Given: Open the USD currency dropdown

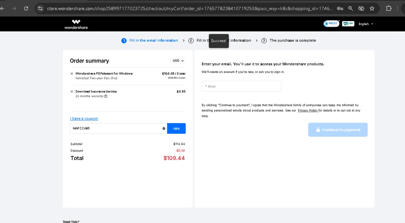Looking at the screenshot, I should click(178, 61).
